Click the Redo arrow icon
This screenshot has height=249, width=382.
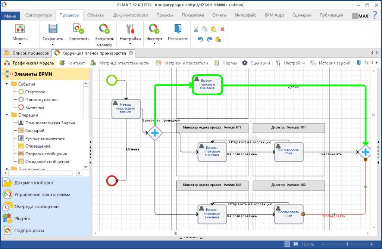(209, 39)
